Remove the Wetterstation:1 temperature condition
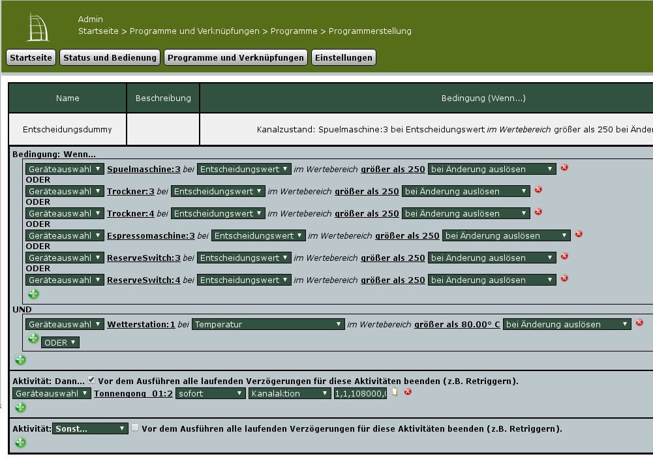Image resolution: width=653 pixels, height=463 pixels. pyautogui.click(x=639, y=323)
